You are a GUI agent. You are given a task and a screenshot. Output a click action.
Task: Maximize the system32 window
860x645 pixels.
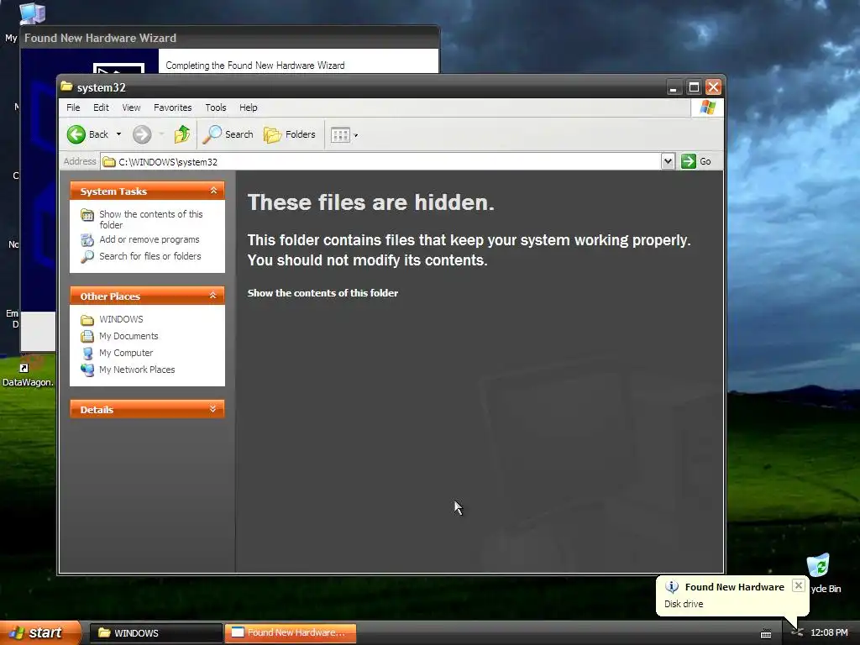point(694,87)
